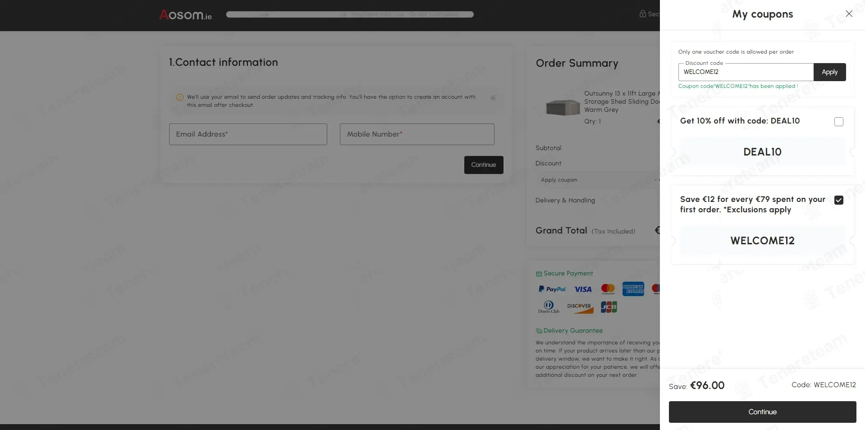The height and width of the screenshot is (430, 865).
Task: Click the My coupons heading
Action: (762, 14)
